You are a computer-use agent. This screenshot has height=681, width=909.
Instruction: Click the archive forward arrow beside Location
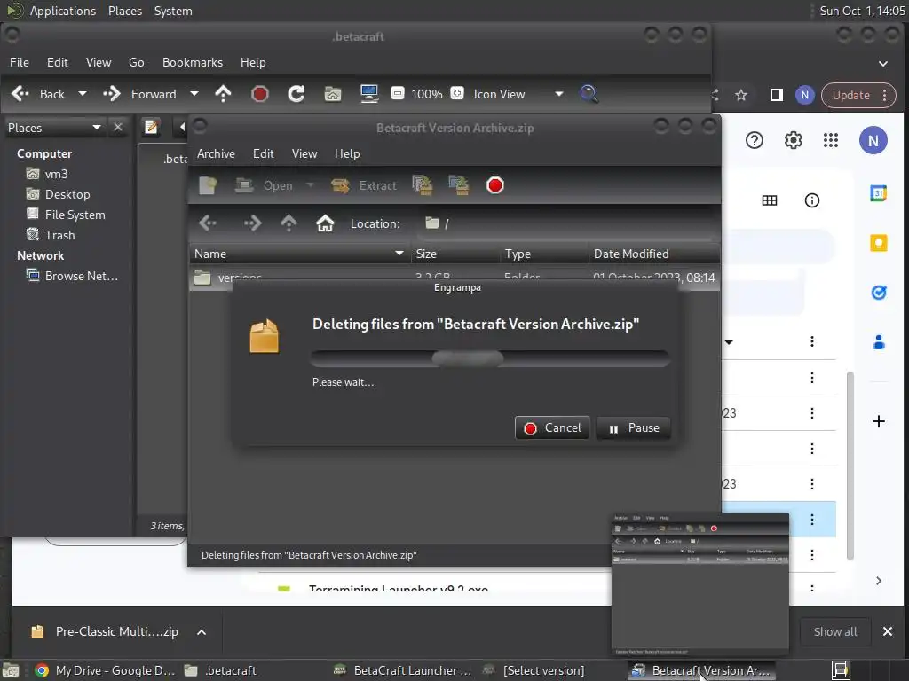tap(252, 223)
